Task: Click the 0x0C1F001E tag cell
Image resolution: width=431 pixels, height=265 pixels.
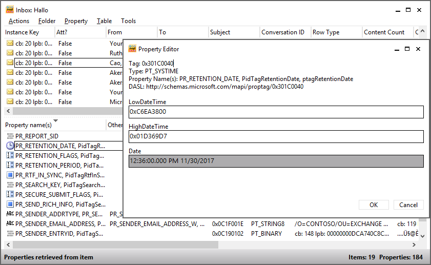Action: [x=228, y=224]
